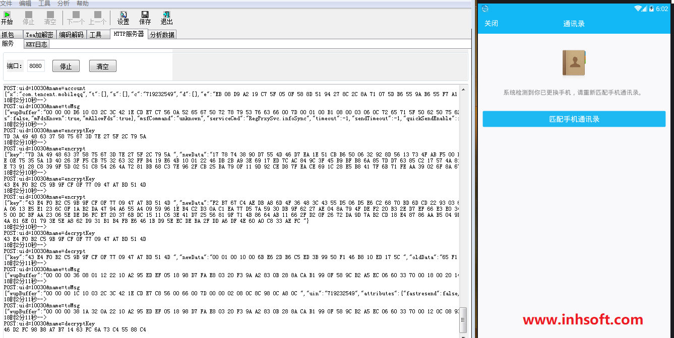Screen dimensions: 674x338
Task: Click log line with newData "17 78 74 38"
Action: click(231, 154)
